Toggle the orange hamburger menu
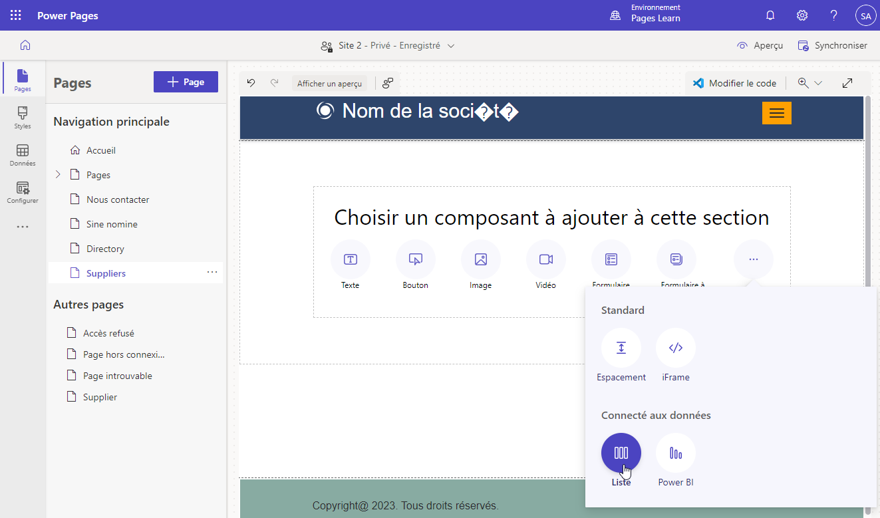The height and width of the screenshot is (518, 880). 776,113
